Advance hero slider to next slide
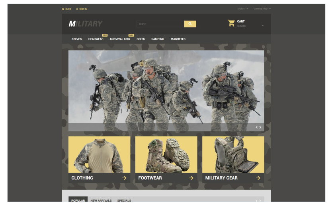The width and height of the screenshot is (330, 208). pos(260,127)
